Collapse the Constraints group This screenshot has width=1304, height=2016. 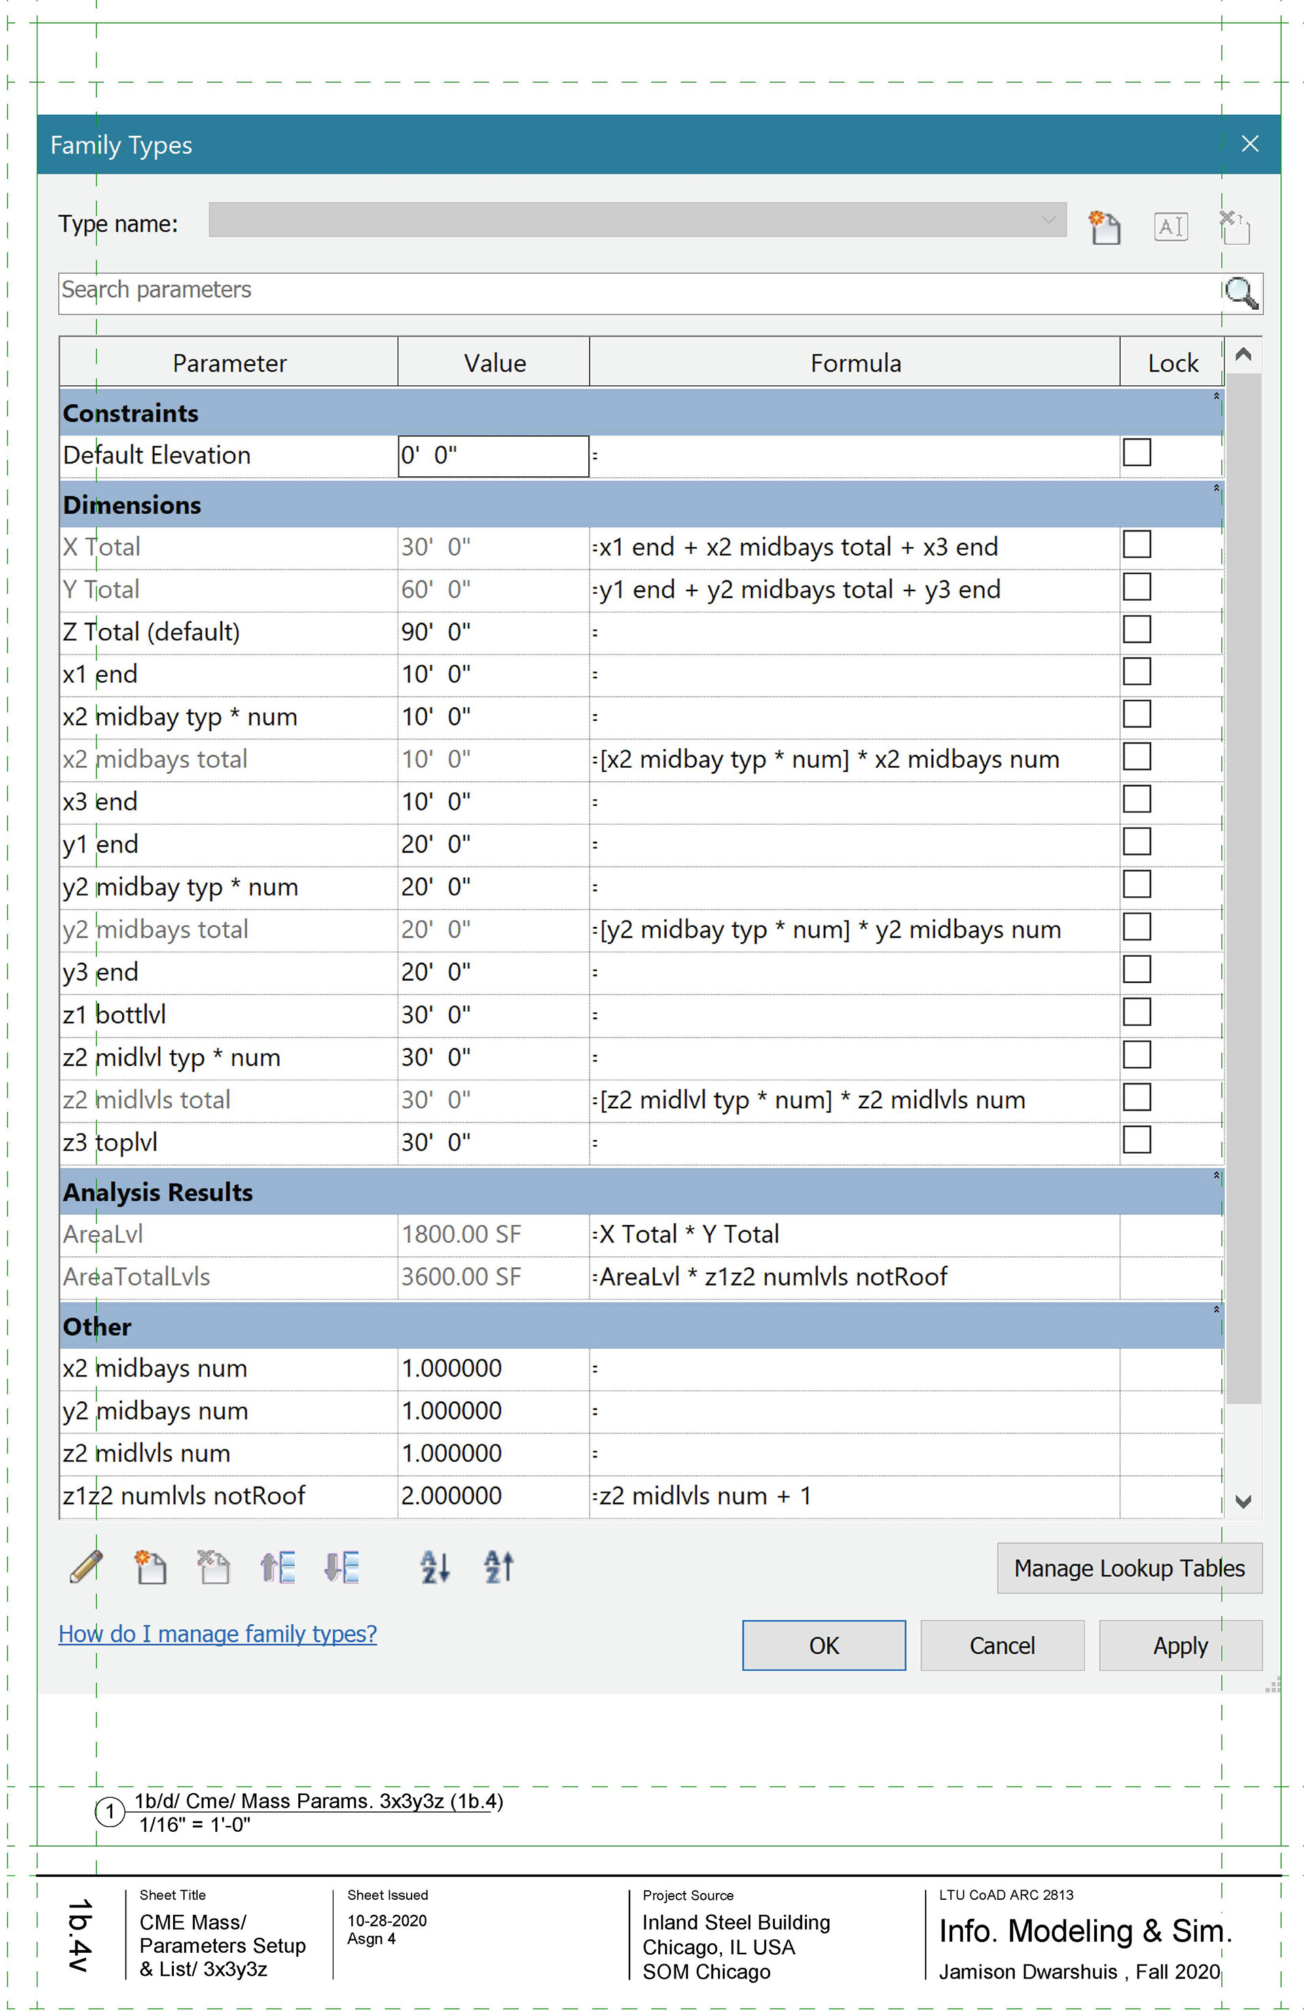1216,396
